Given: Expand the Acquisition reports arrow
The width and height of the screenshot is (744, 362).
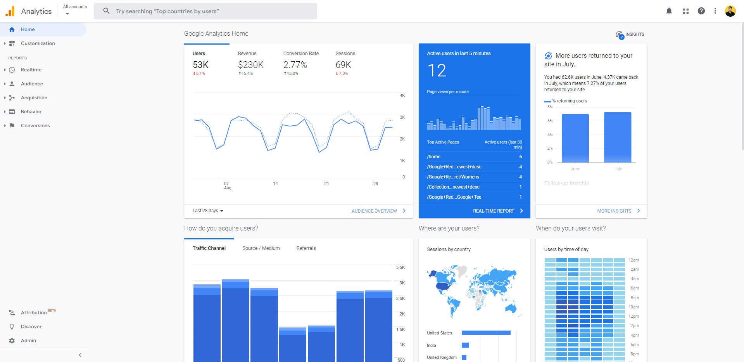Looking at the screenshot, I should click(x=5, y=98).
